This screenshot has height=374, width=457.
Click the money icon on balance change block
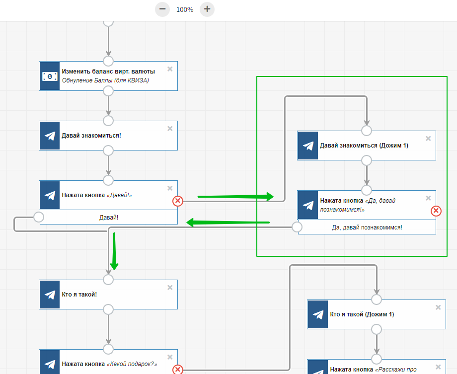(x=50, y=76)
